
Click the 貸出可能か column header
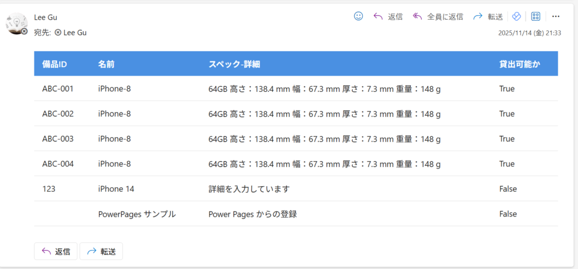[x=519, y=64]
